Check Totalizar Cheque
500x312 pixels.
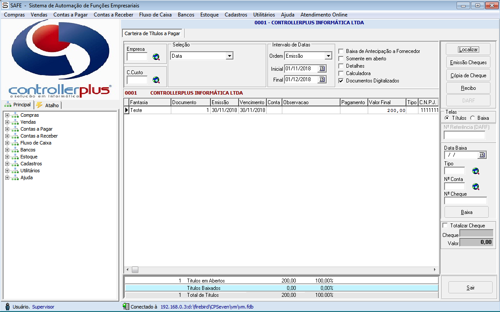445,226
